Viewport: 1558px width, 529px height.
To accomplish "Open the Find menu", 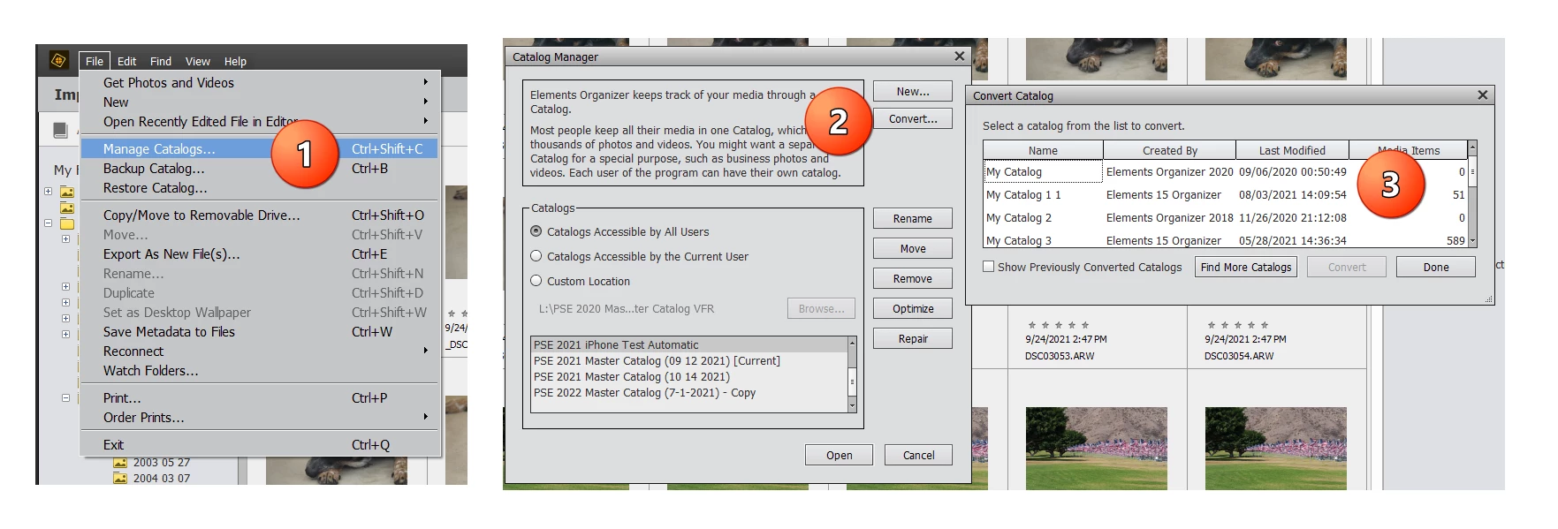I will pos(161,61).
